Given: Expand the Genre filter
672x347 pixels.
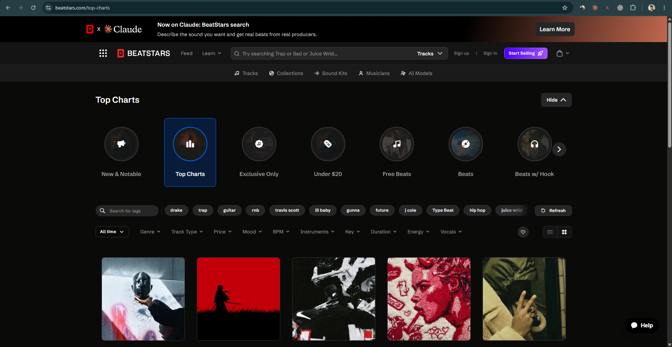Looking at the screenshot, I should tap(150, 232).
